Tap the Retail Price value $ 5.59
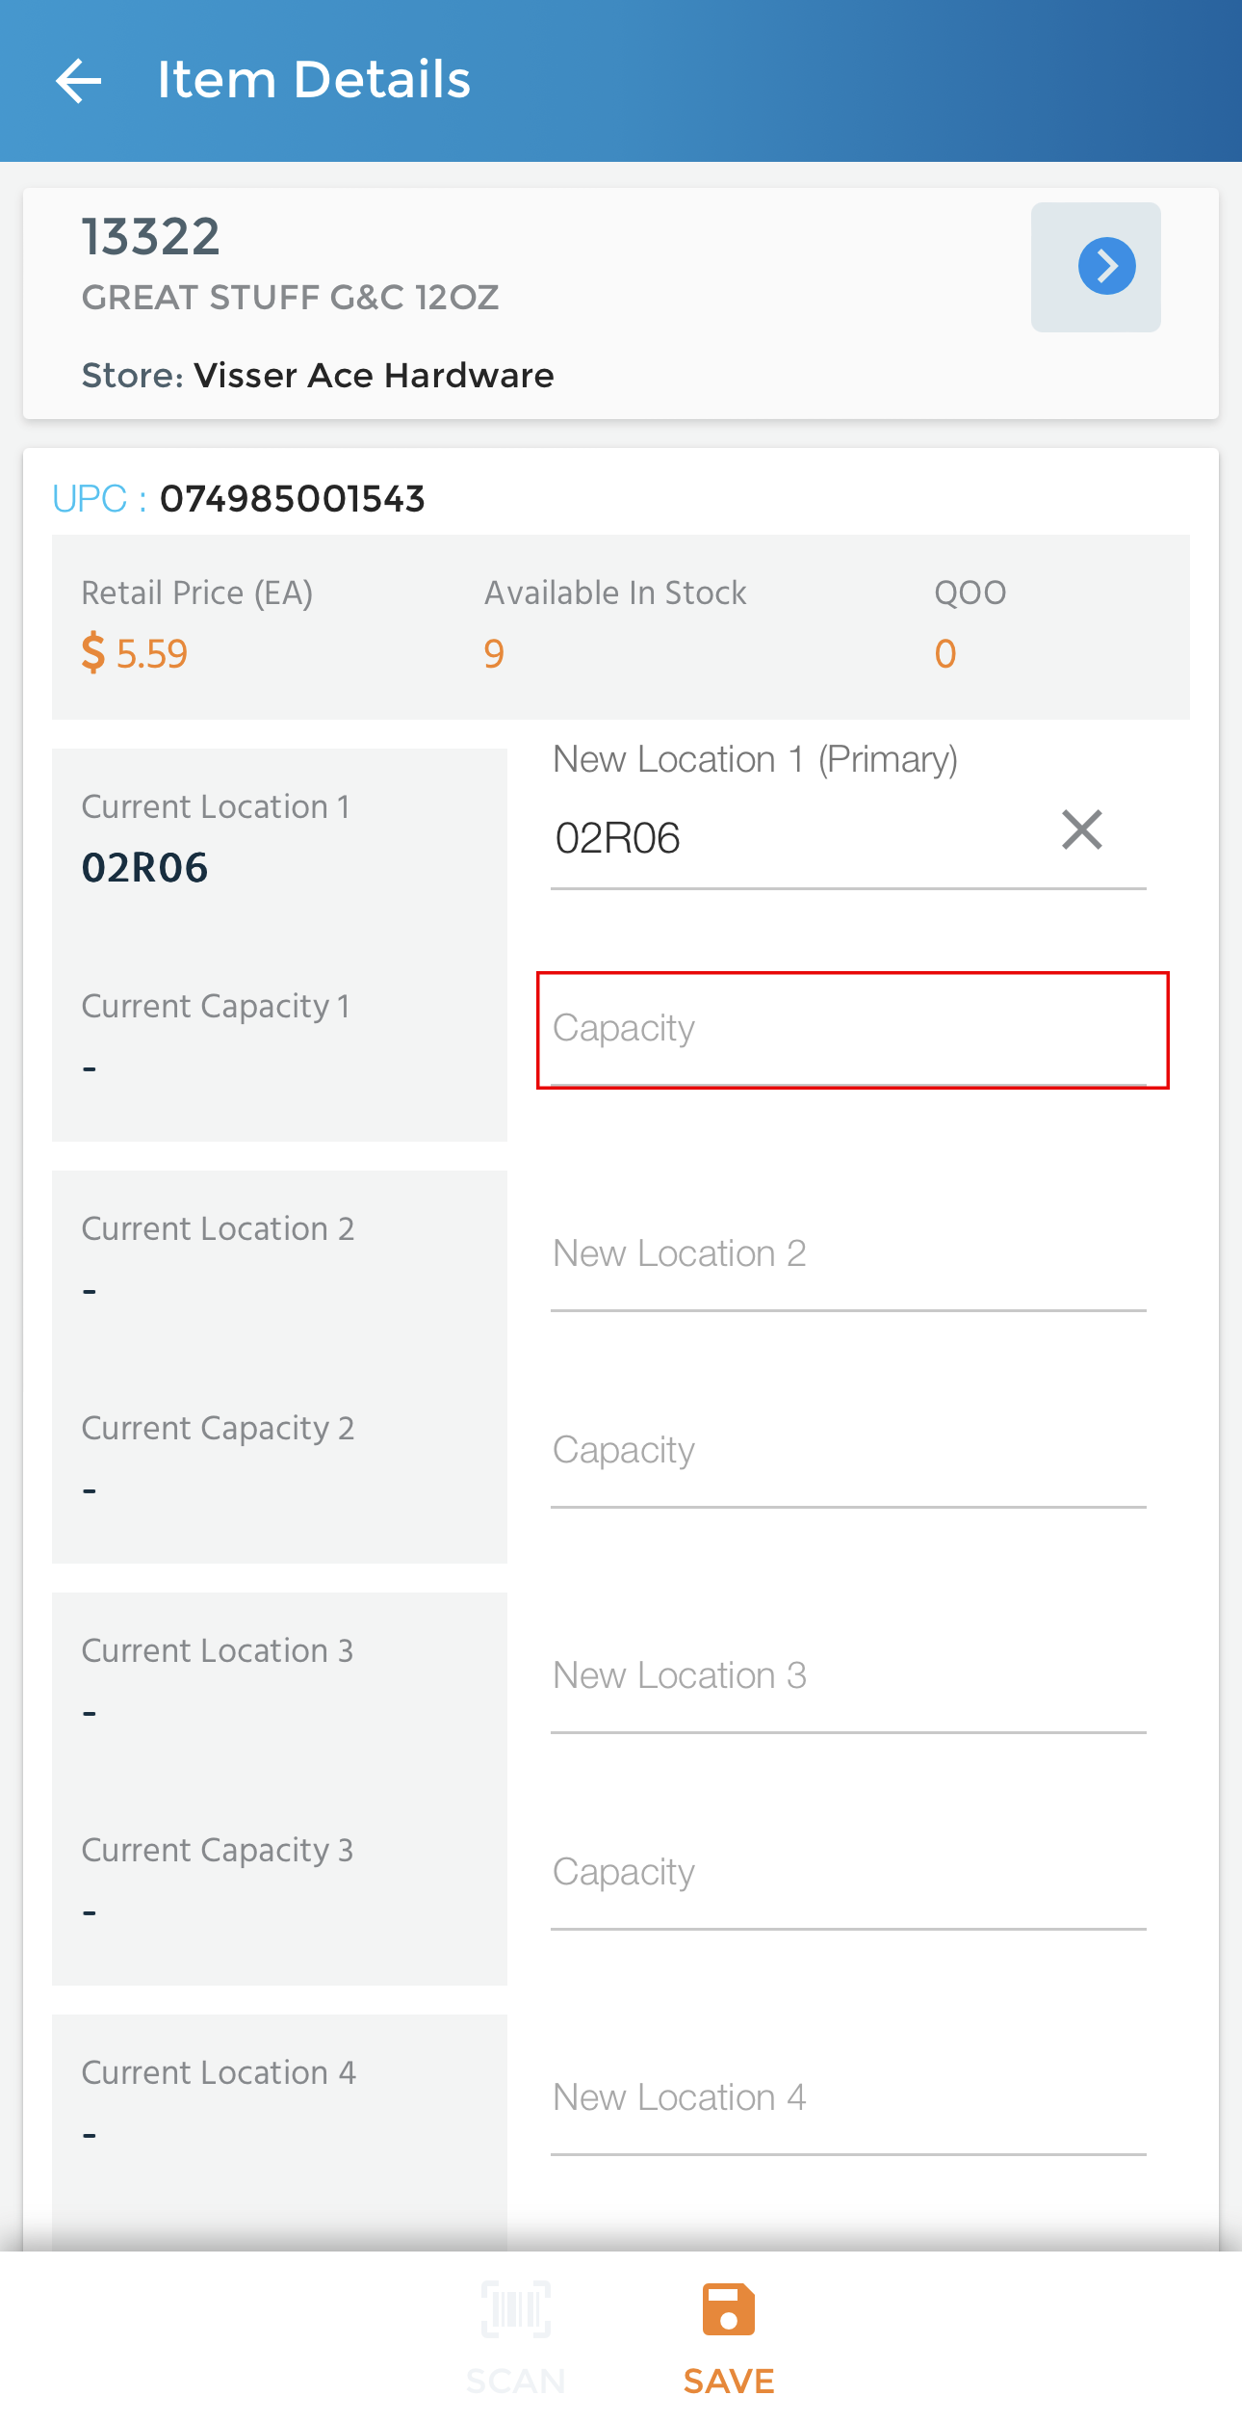Screen dimensions: 1242x2423 pos(134,653)
